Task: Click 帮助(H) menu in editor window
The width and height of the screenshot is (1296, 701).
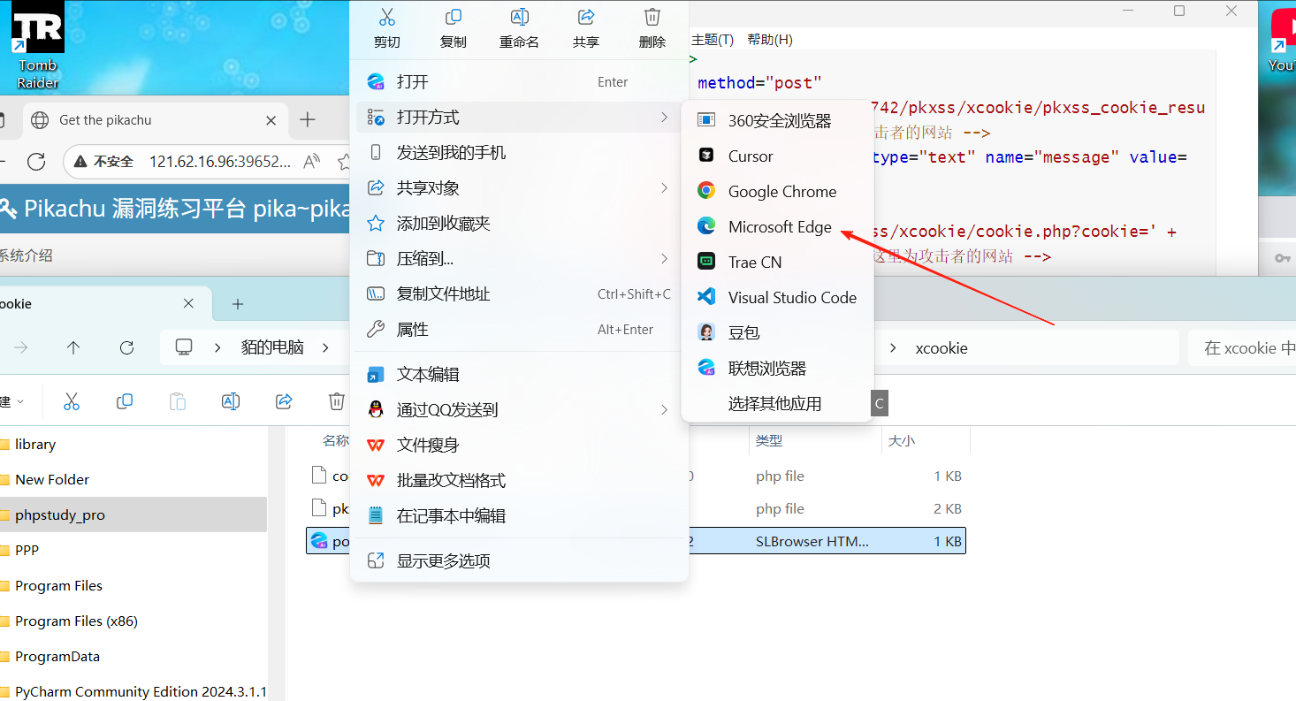Action: tap(770, 40)
